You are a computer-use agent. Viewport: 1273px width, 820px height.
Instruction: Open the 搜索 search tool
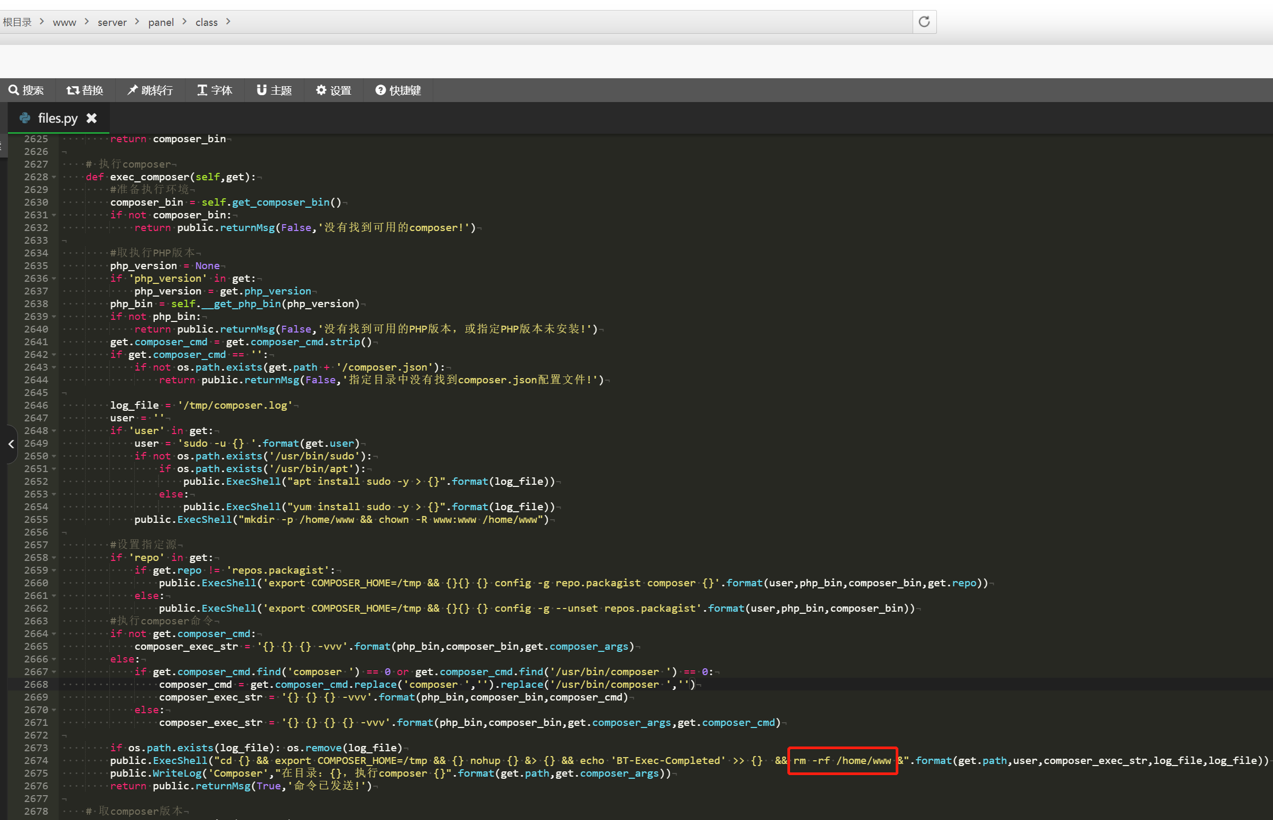[x=26, y=90]
